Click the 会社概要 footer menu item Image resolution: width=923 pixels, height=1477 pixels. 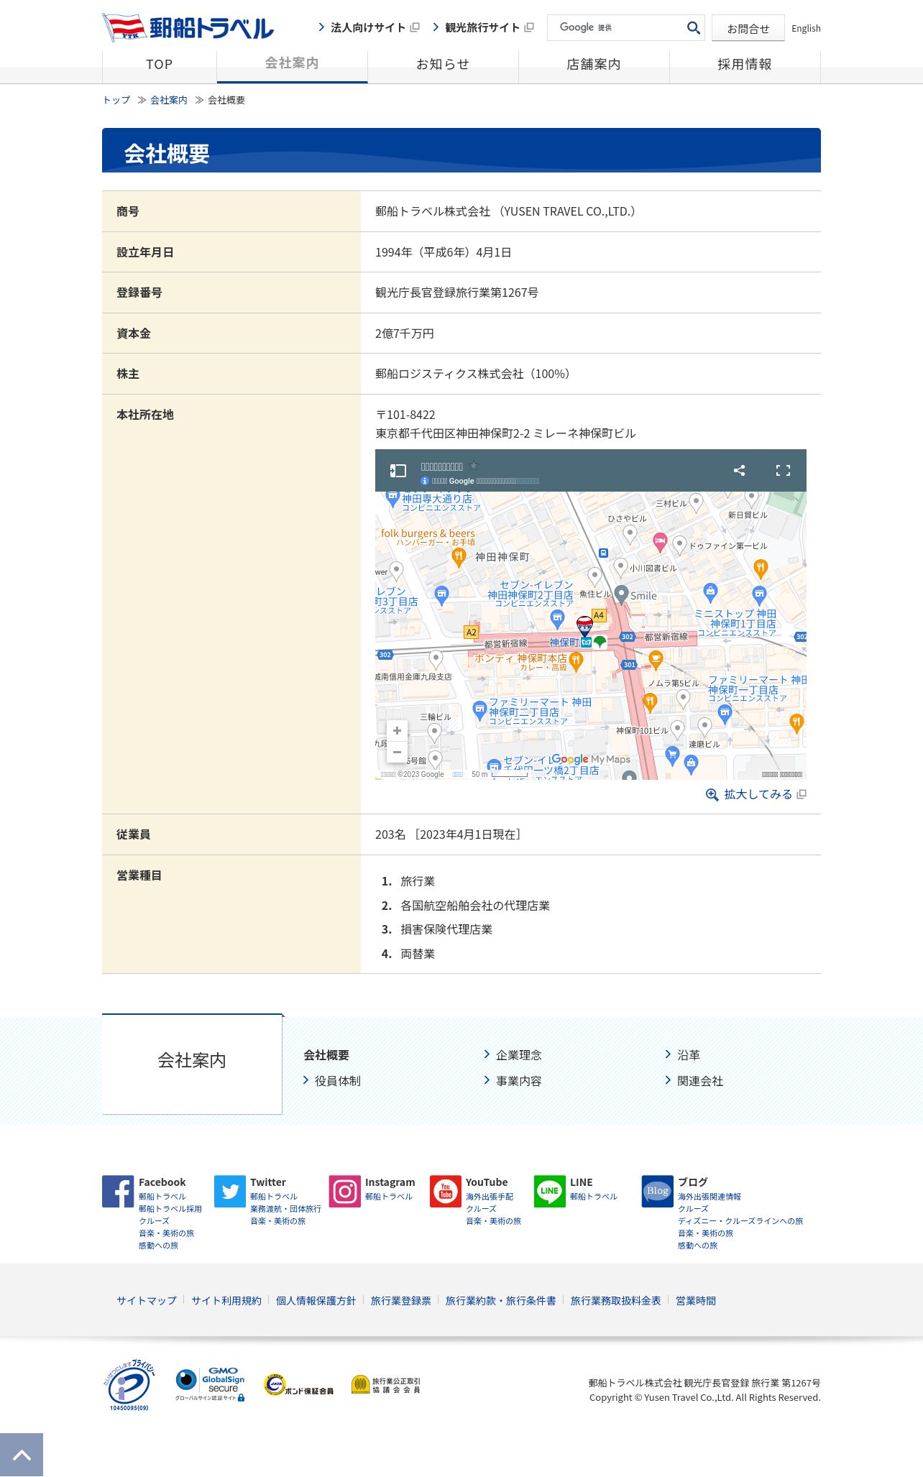click(x=326, y=1055)
